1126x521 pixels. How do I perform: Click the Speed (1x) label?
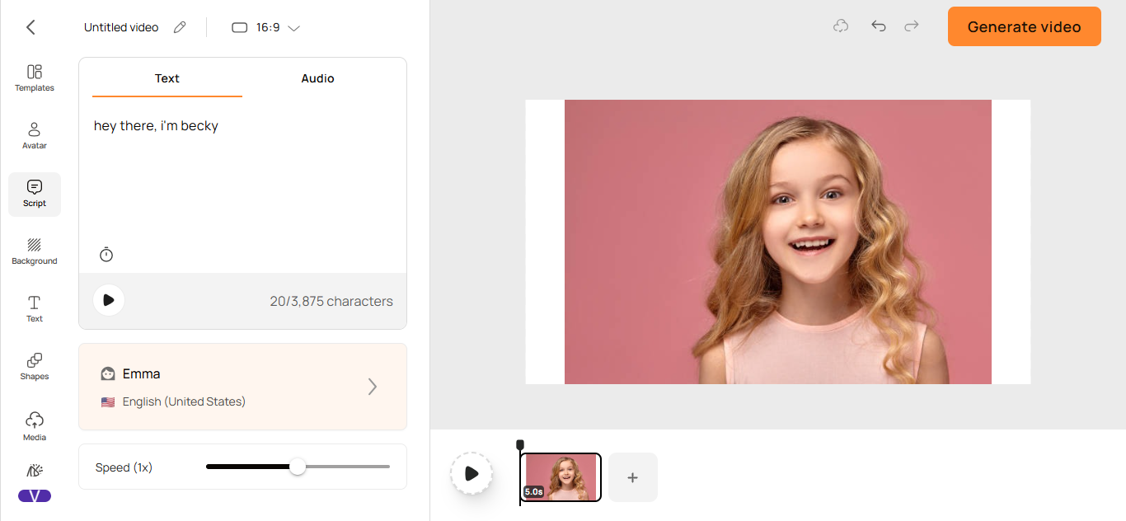pyautogui.click(x=124, y=467)
